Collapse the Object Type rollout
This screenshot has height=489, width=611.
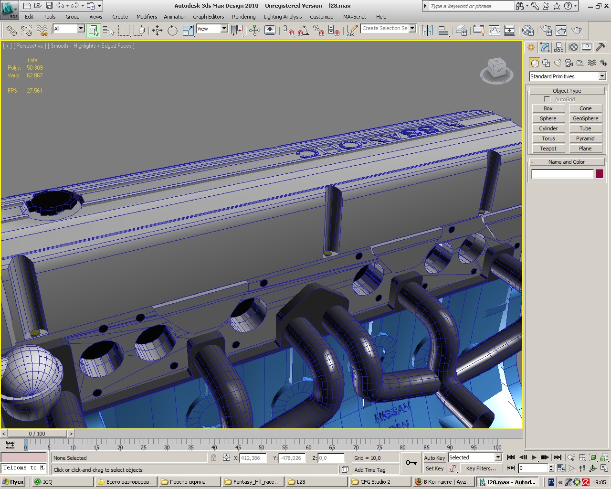coord(567,91)
